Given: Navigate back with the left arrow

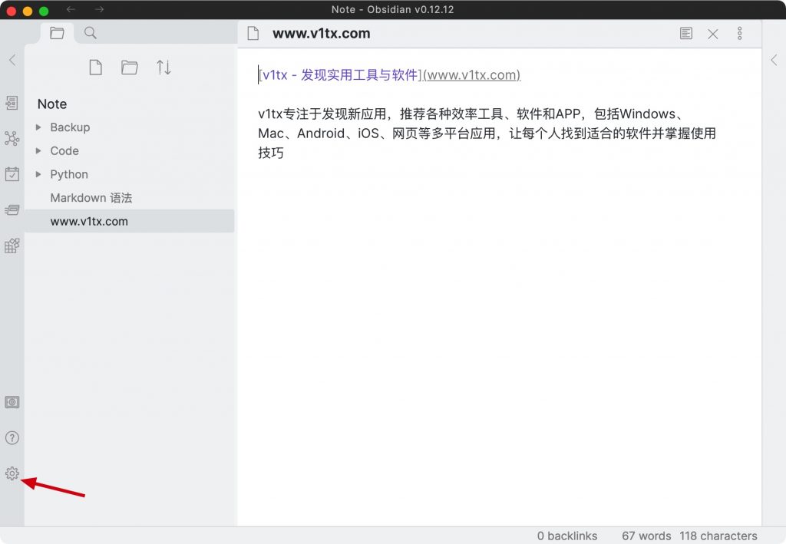Looking at the screenshot, I should (x=71, y=9).
